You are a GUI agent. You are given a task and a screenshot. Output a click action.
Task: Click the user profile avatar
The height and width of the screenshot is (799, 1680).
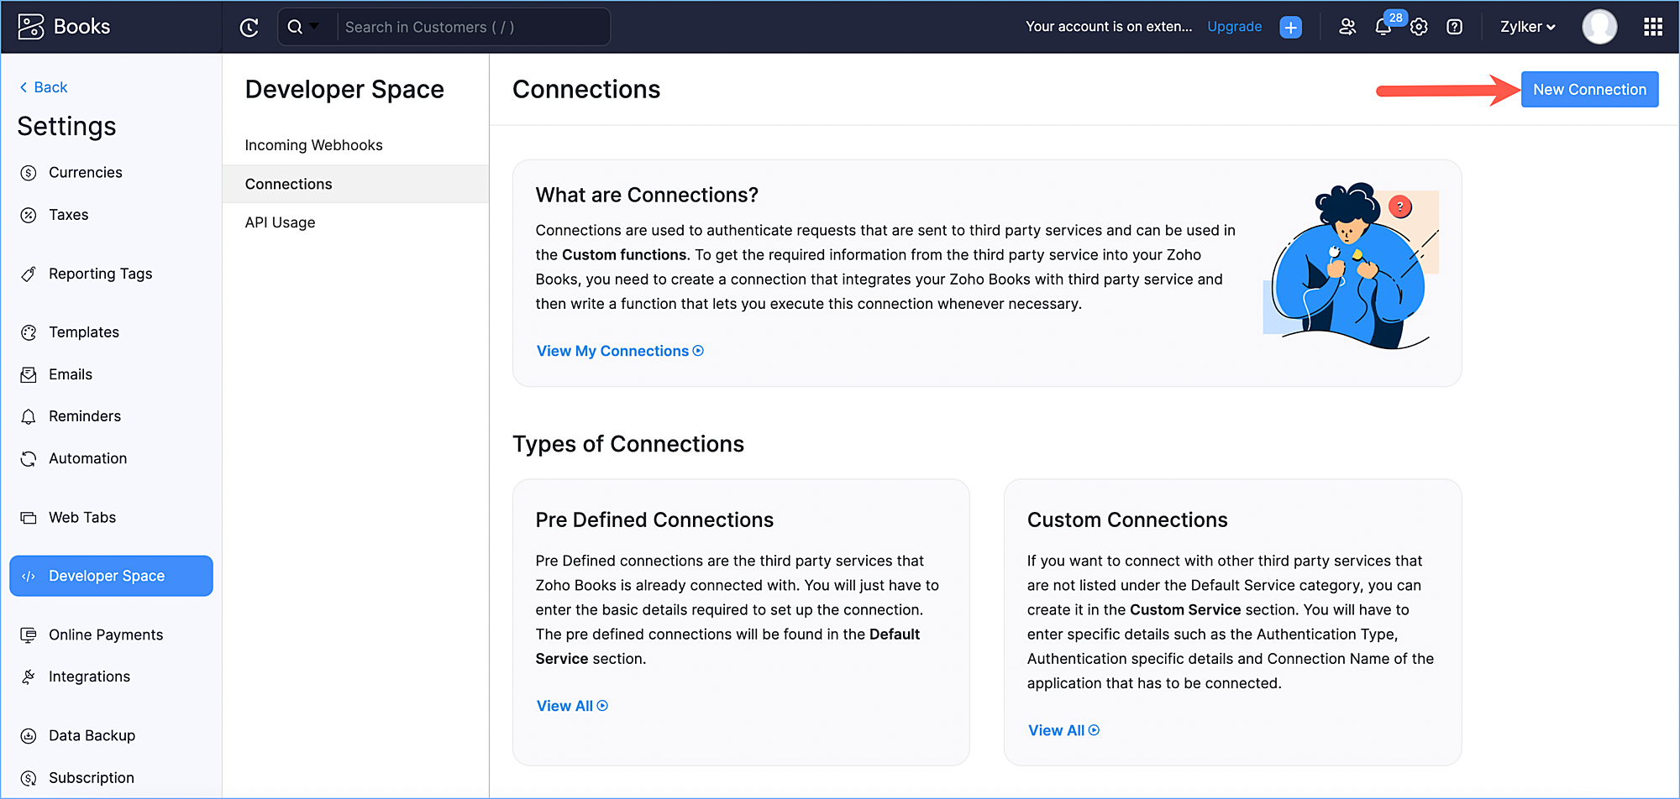1599,28
